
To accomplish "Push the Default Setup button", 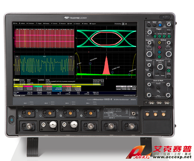I will coord(154,25).
